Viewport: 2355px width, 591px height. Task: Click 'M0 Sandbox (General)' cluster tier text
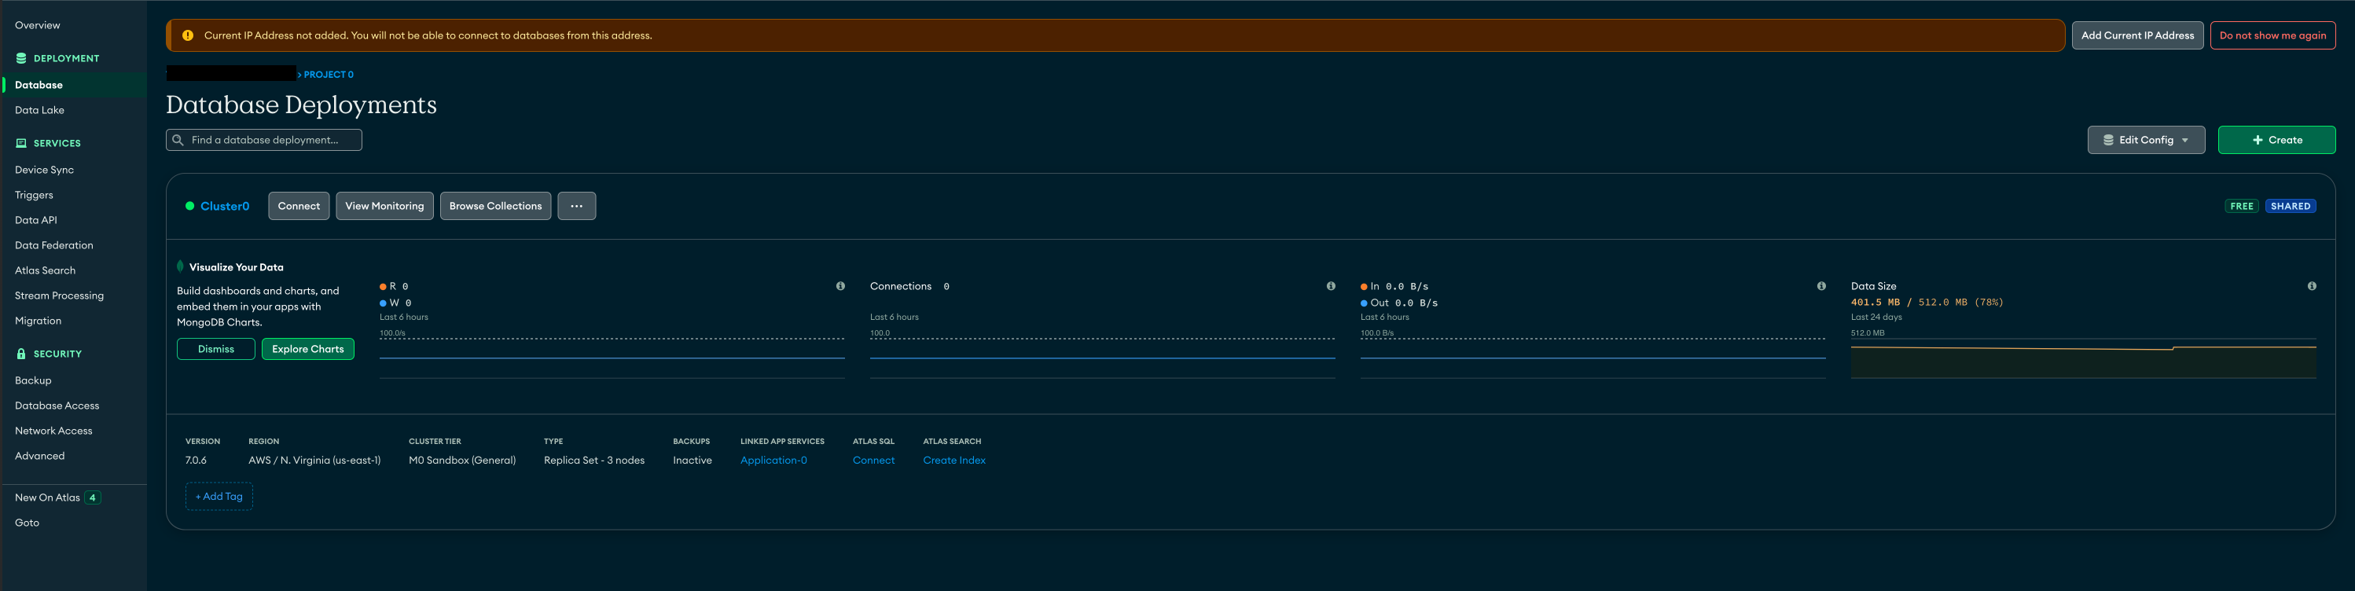(x=461, y=461)
